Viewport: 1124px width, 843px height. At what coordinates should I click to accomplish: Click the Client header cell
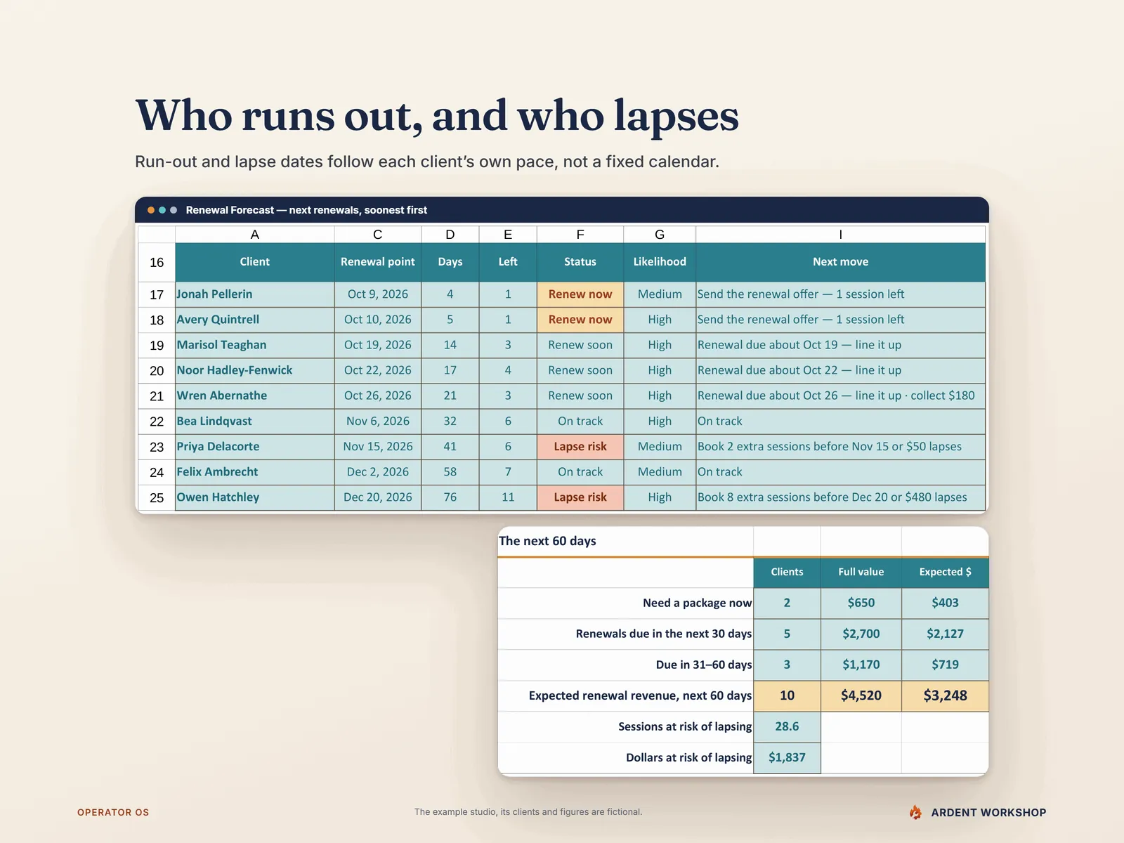254,262
